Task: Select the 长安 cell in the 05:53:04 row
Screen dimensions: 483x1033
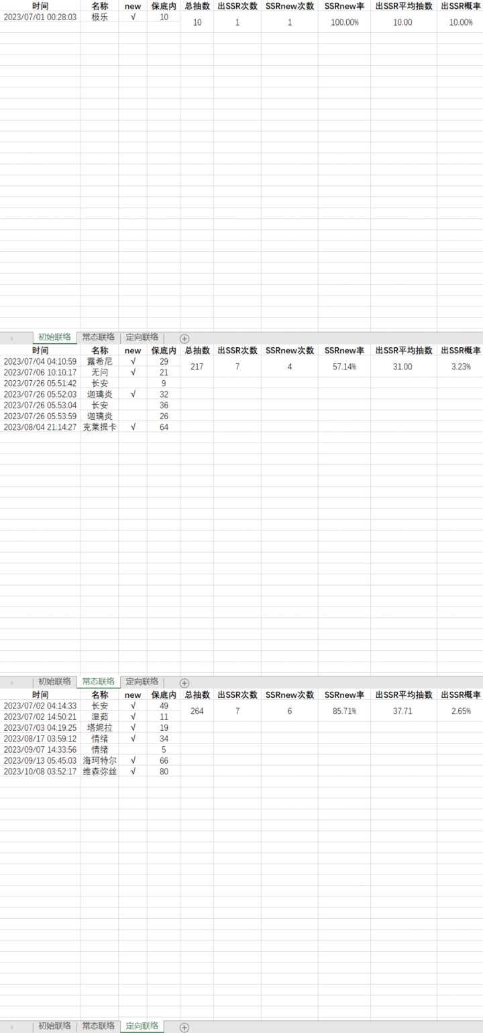Action: [99, 405]
